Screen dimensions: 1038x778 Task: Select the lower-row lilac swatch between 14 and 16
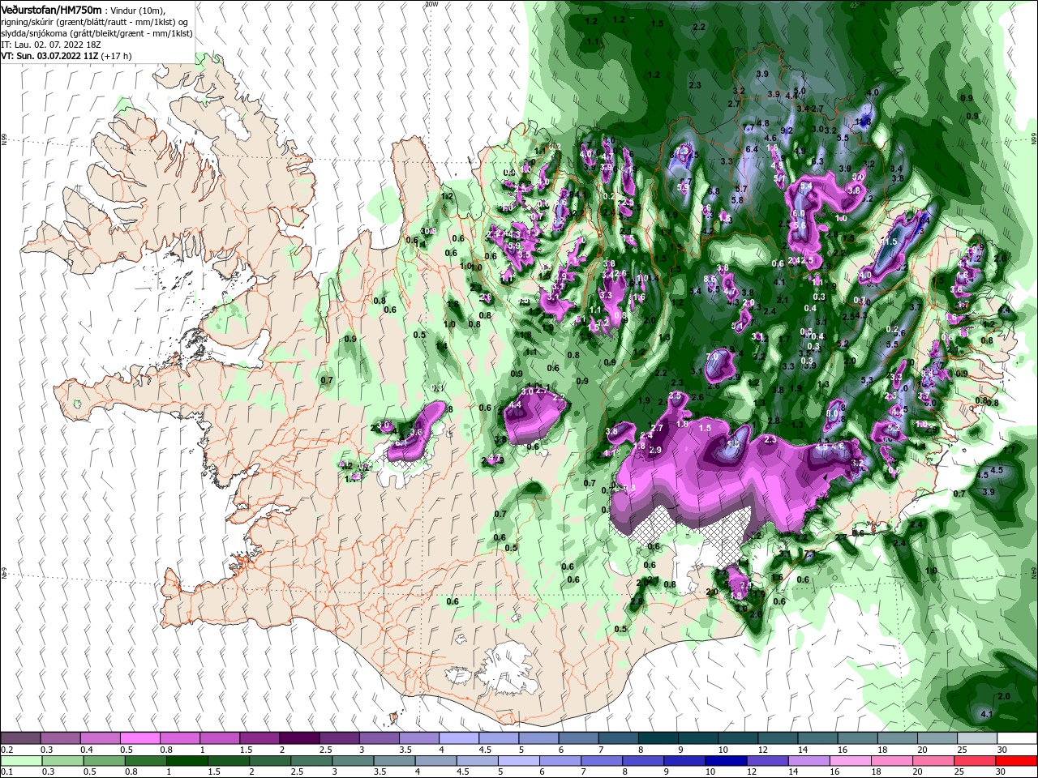point(809,761)
